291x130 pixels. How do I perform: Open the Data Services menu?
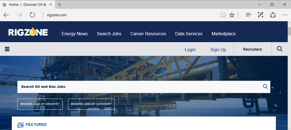click(189, 34)
